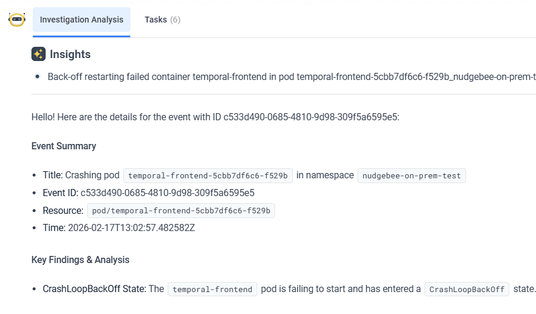Click the Insights sparkle icon
536x314 pixels.
click(x=39, y=54)
